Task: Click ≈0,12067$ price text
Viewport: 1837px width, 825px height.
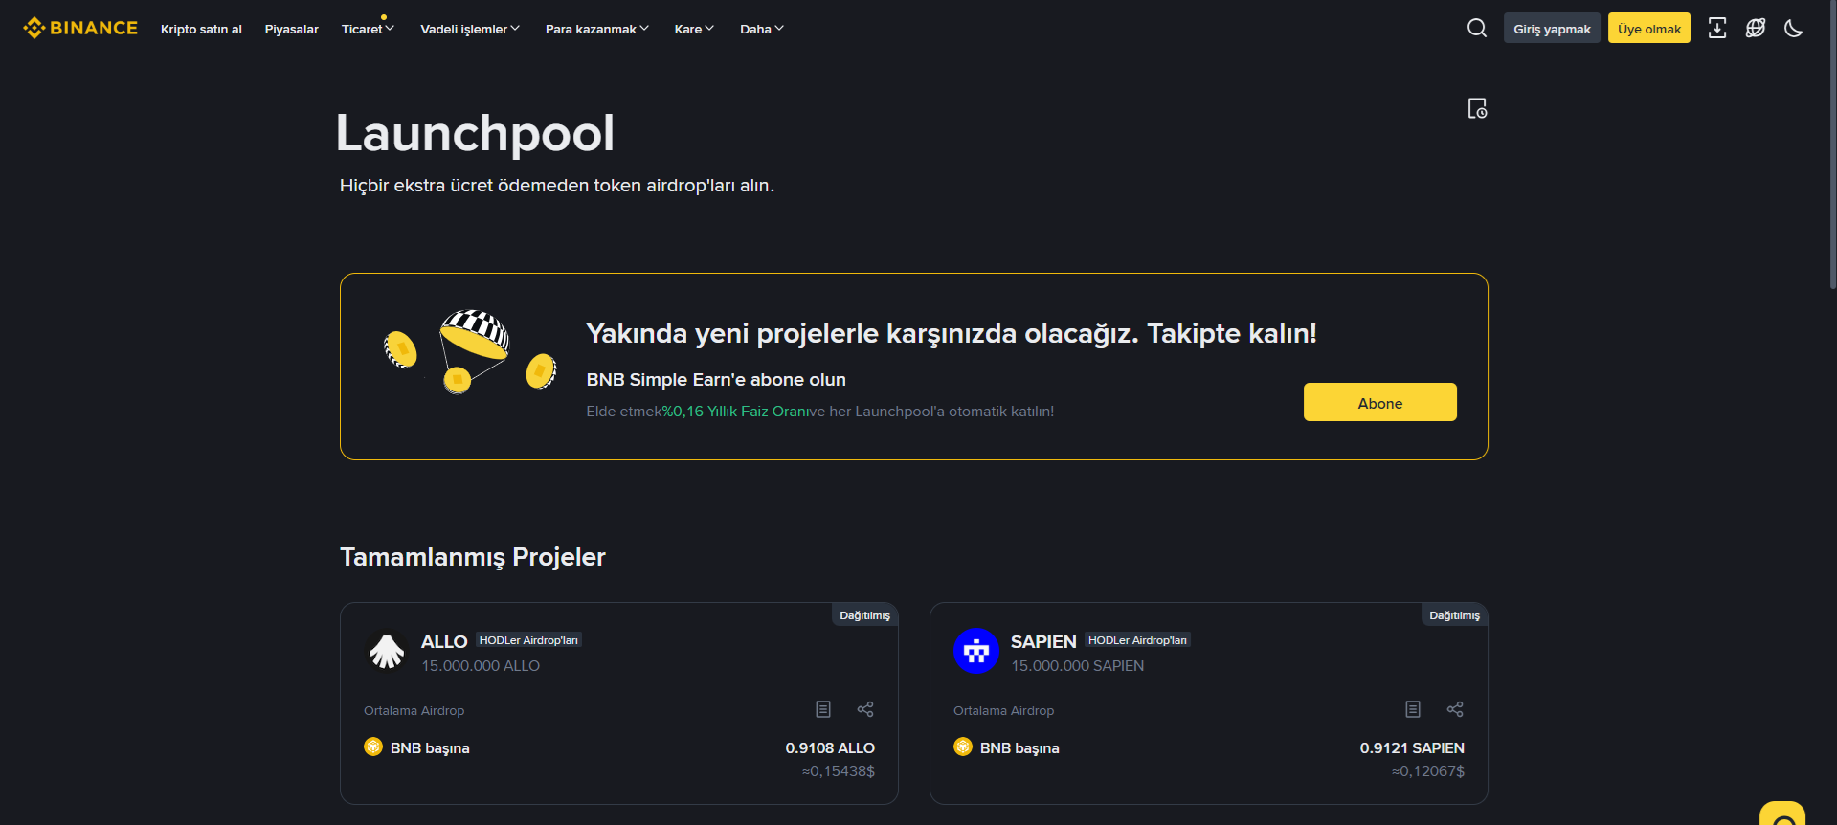Action: [1428, 770]
